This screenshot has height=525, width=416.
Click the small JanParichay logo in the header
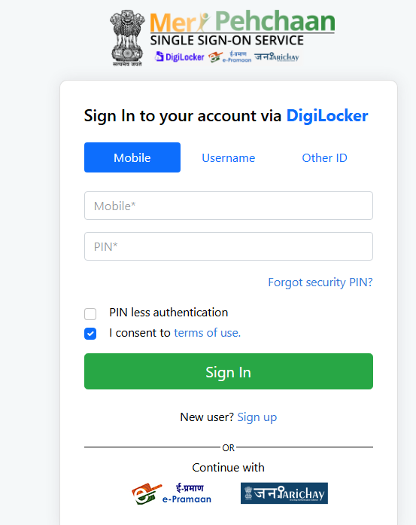tap(277, 57)
